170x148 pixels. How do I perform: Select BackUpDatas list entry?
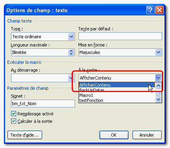tap(117, 90)
